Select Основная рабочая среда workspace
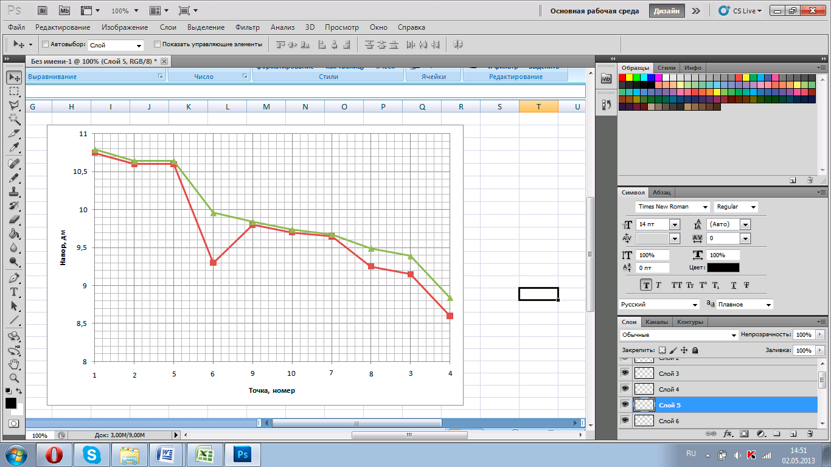 594,11
